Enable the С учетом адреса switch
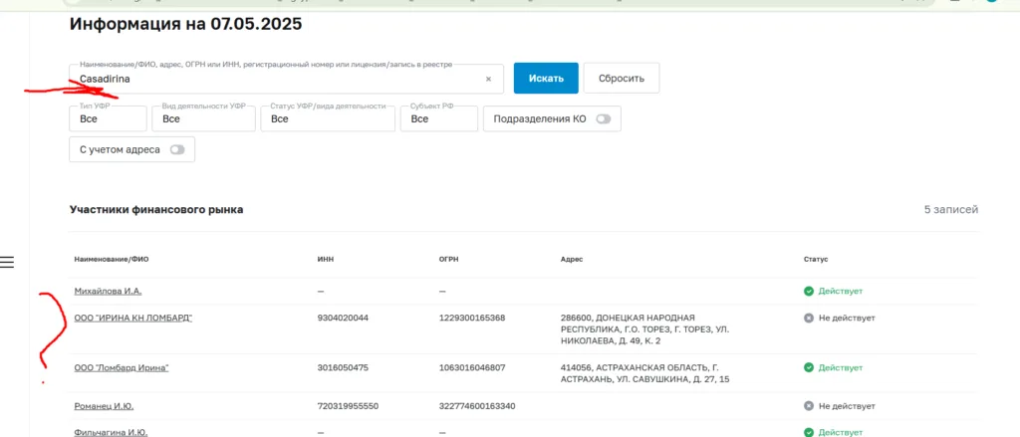Screen dimensions: 1020x437 (177, 149)
